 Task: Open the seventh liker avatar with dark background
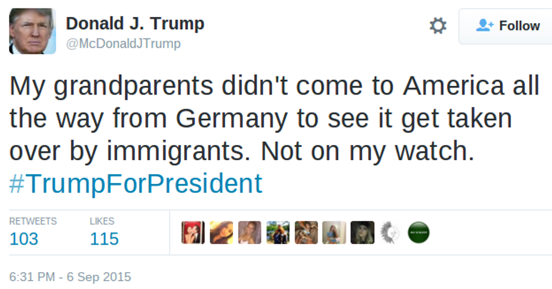click(362, 232)
